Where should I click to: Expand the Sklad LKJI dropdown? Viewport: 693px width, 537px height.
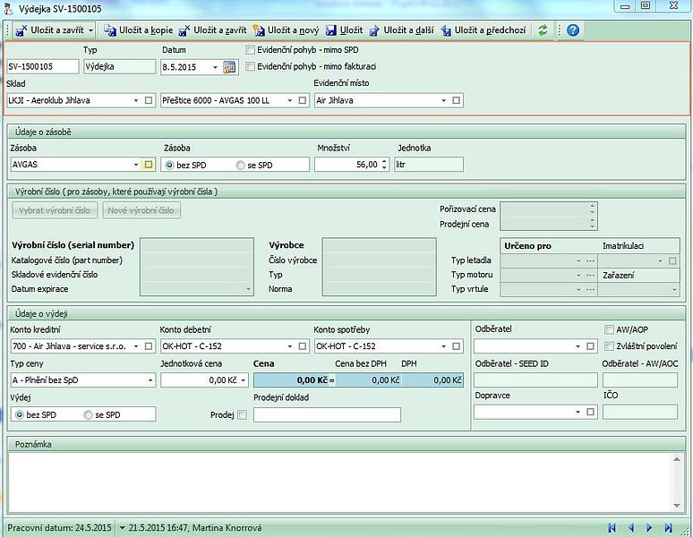point(137,101)
